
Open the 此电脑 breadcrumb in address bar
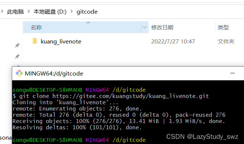[15, 12]
